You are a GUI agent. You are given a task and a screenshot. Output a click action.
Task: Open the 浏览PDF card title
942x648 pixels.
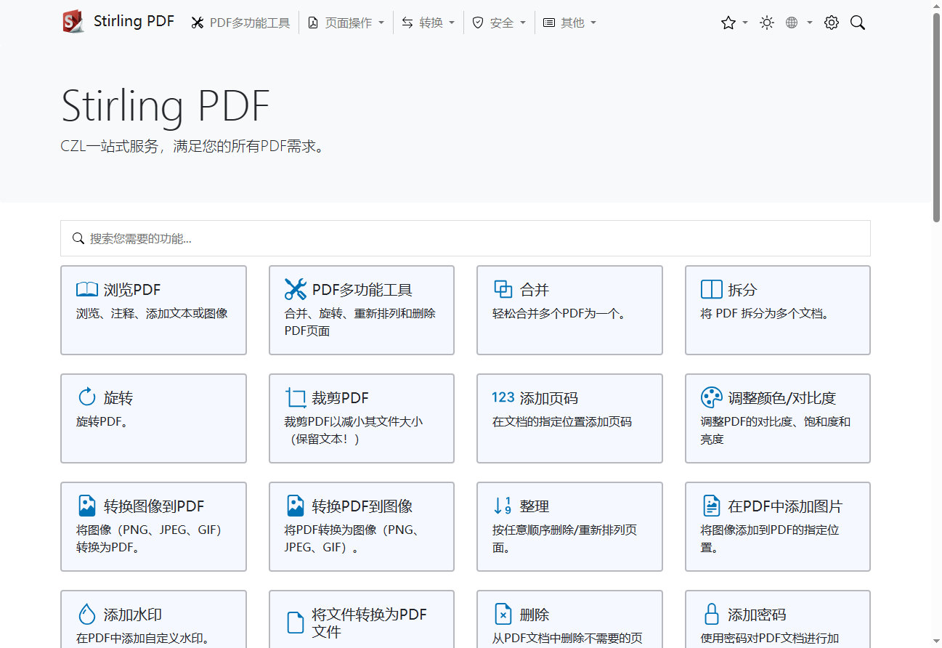pos(132,290)
